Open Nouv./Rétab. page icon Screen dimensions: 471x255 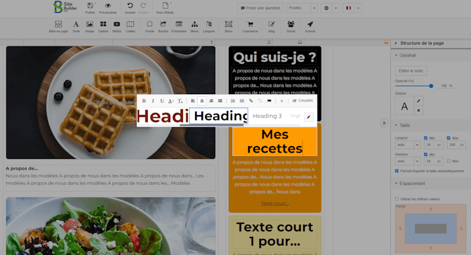pos(166,5)
